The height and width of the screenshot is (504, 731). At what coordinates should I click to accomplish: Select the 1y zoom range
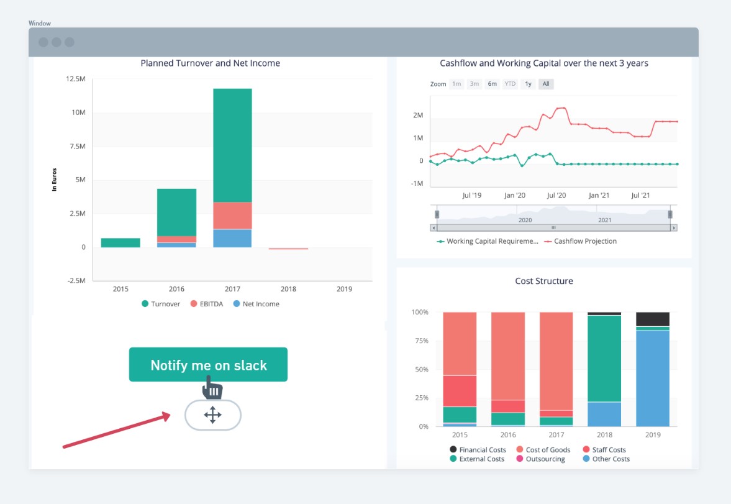click(x=528, y=84)
